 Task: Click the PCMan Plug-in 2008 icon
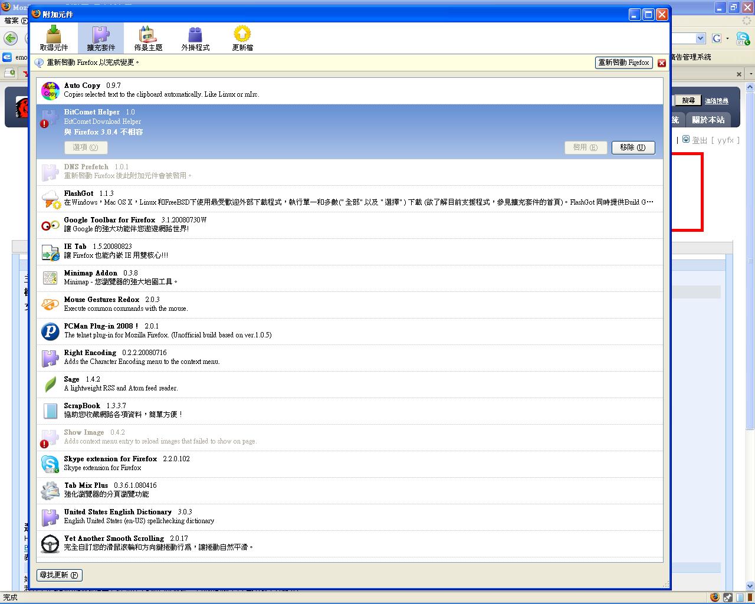[x=50, y=331]
